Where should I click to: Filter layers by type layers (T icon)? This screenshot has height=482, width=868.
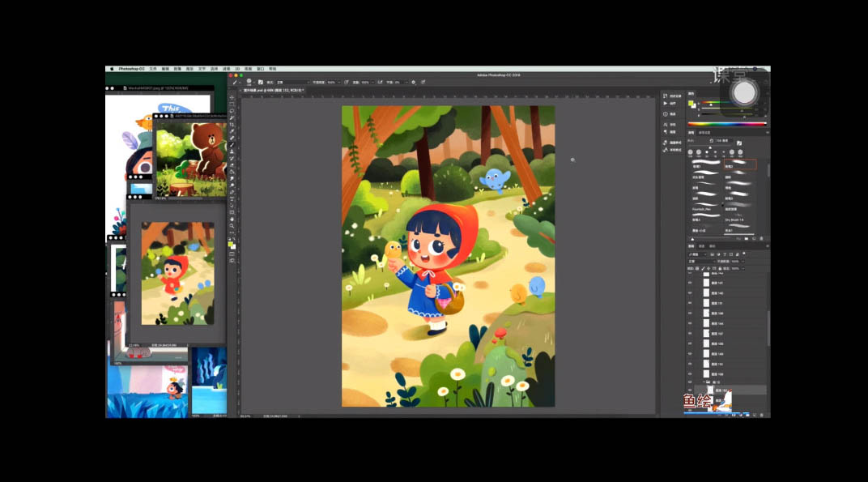coord(725,254)
